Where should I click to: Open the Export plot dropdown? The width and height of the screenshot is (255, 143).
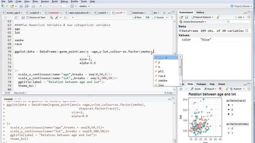point(210,89)
